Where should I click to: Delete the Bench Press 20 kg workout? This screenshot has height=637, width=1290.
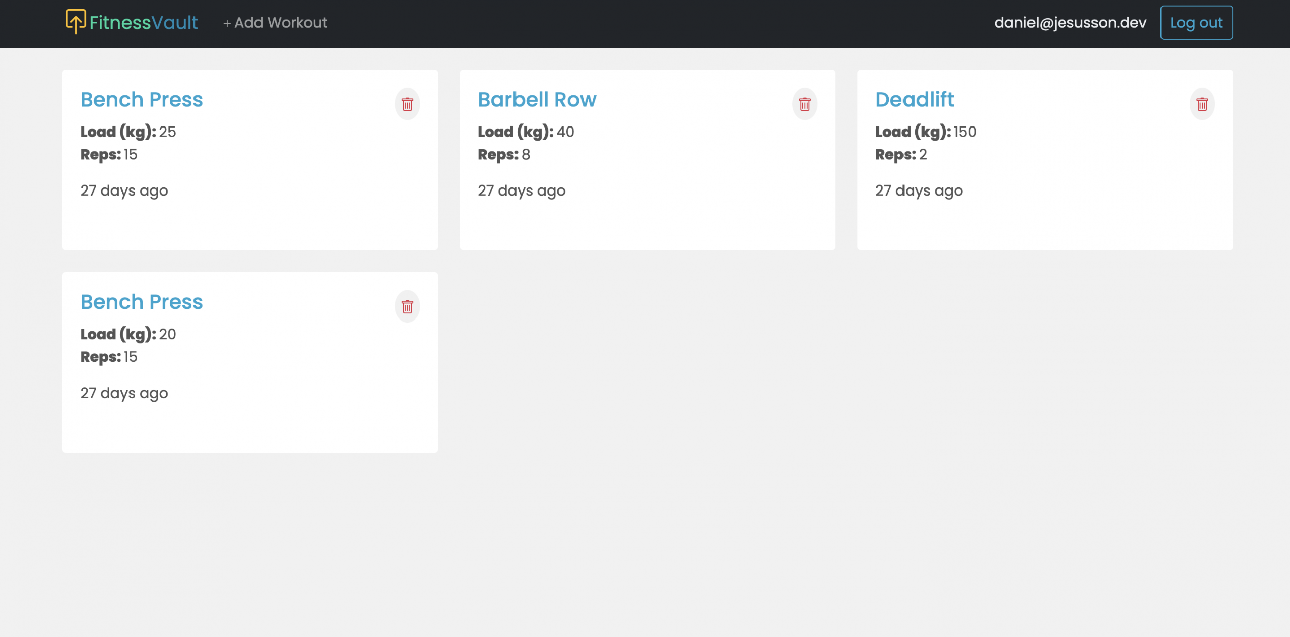[x=407, y=306]
